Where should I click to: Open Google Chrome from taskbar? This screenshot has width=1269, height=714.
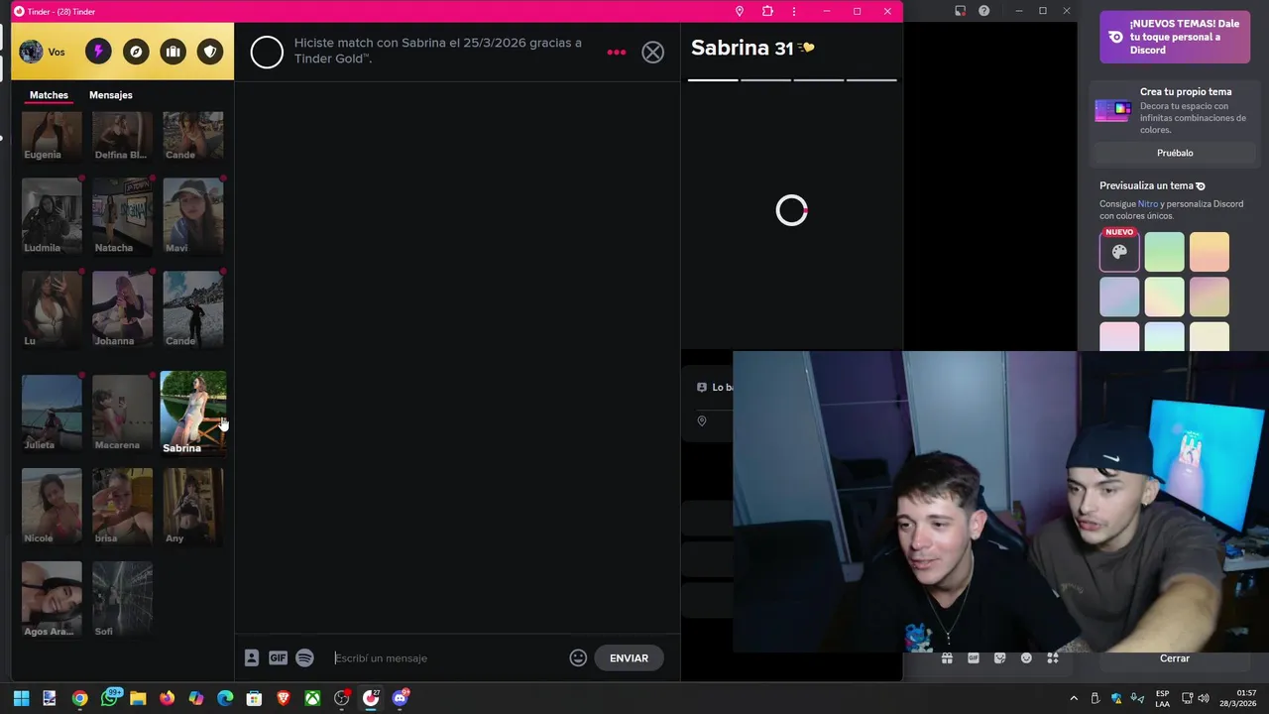(x=79, y=698)
